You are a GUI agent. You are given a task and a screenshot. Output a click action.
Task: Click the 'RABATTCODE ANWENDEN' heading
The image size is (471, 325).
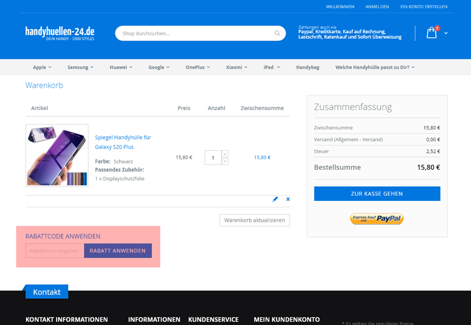pos(63,236)
